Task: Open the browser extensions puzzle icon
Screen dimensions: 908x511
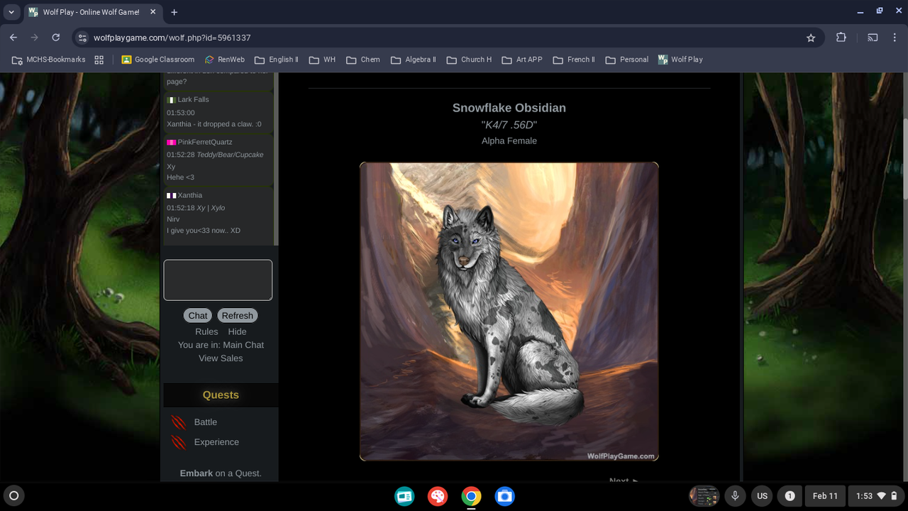Action: click(x=841, y=38)
